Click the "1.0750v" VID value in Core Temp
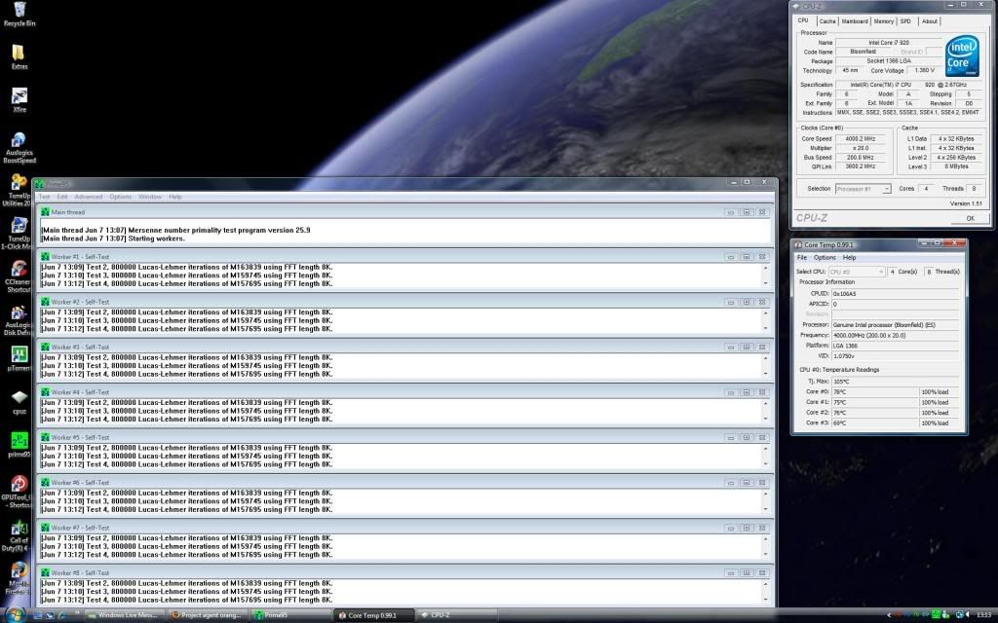Screen dimensions: 998x623 pyautogui.click(x=895, y=356)
